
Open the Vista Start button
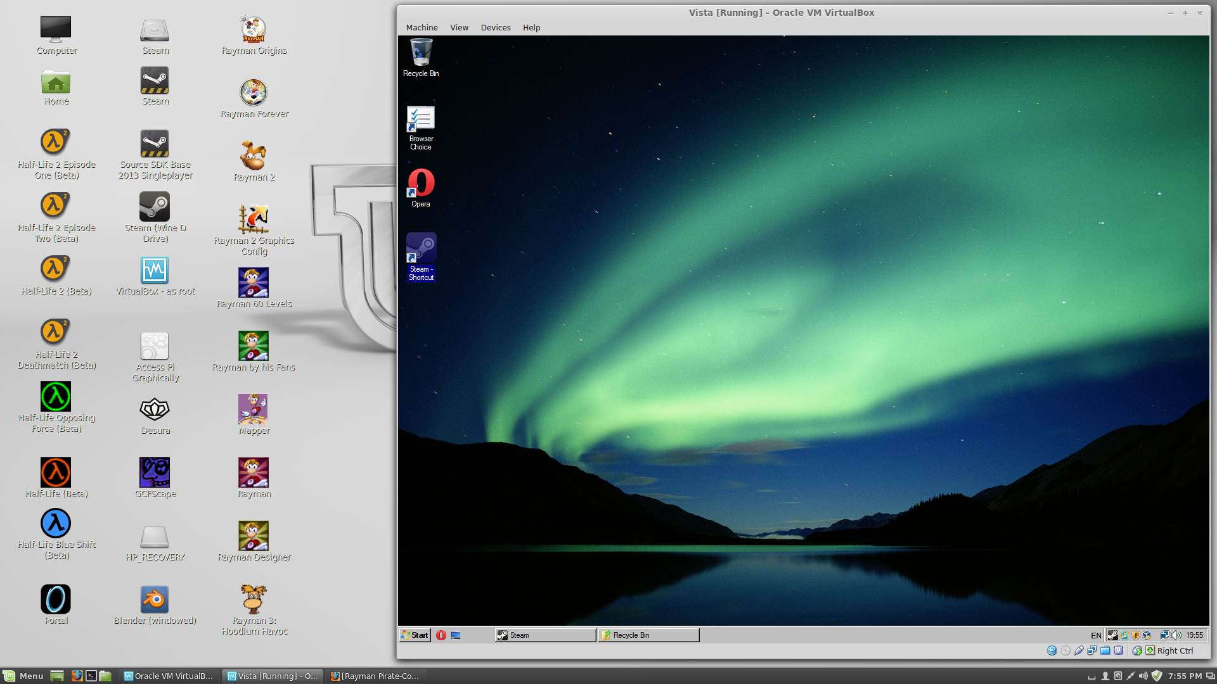click(x=415, y=635)
